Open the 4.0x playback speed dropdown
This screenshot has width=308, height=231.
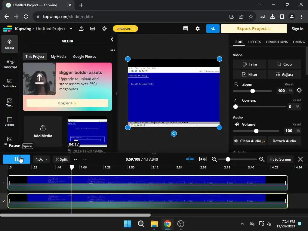41,159
